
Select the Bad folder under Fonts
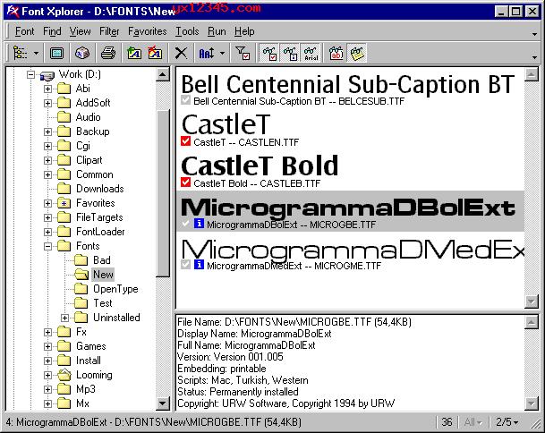pyautogui.click(x=102, y=260)
